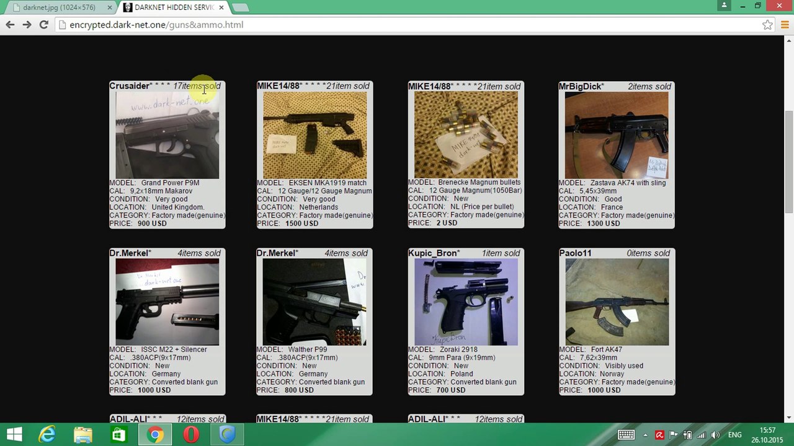
Task: Open the Chrome hamburger menu
Action: pyautogui.click(x=784, y=25)
